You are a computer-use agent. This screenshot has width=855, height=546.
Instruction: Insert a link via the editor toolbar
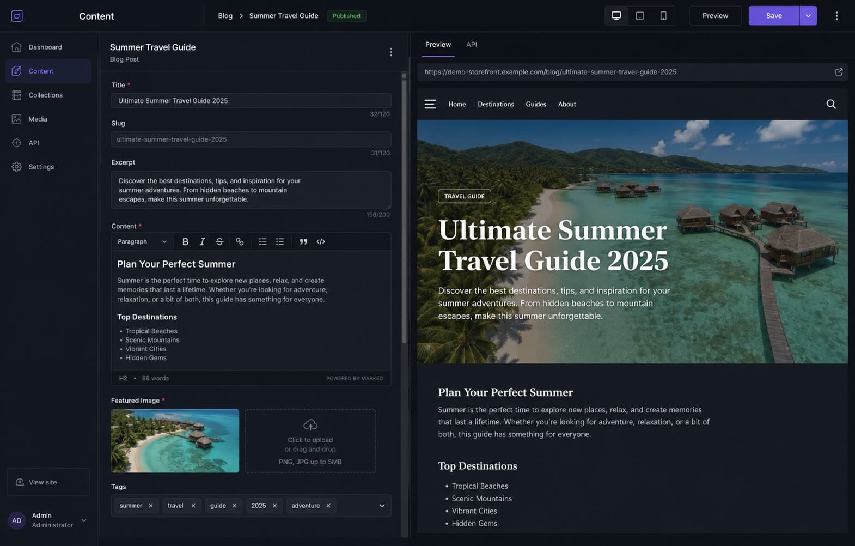pos(240,241)
